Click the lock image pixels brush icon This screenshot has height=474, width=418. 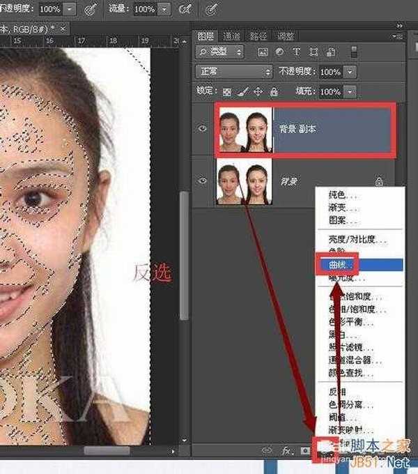pos(242,92)
